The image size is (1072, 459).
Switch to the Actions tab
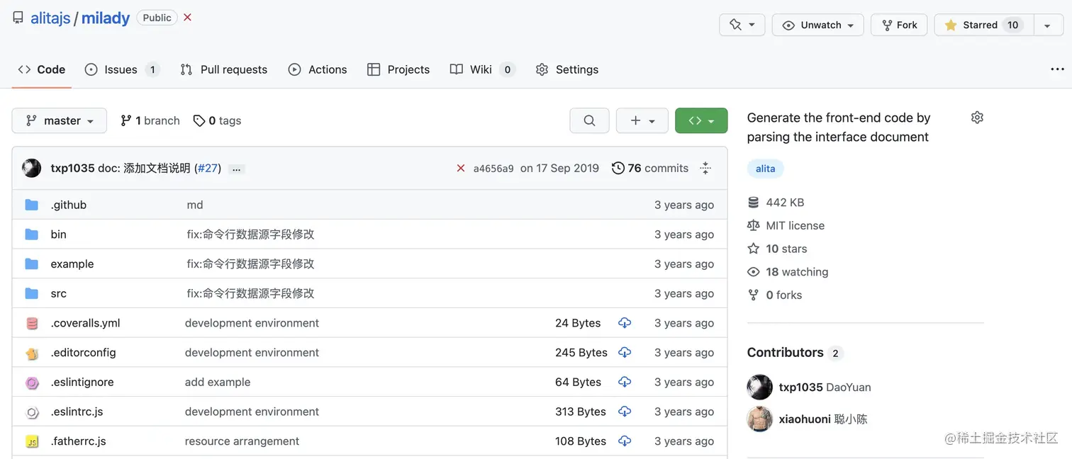[318, 69]
